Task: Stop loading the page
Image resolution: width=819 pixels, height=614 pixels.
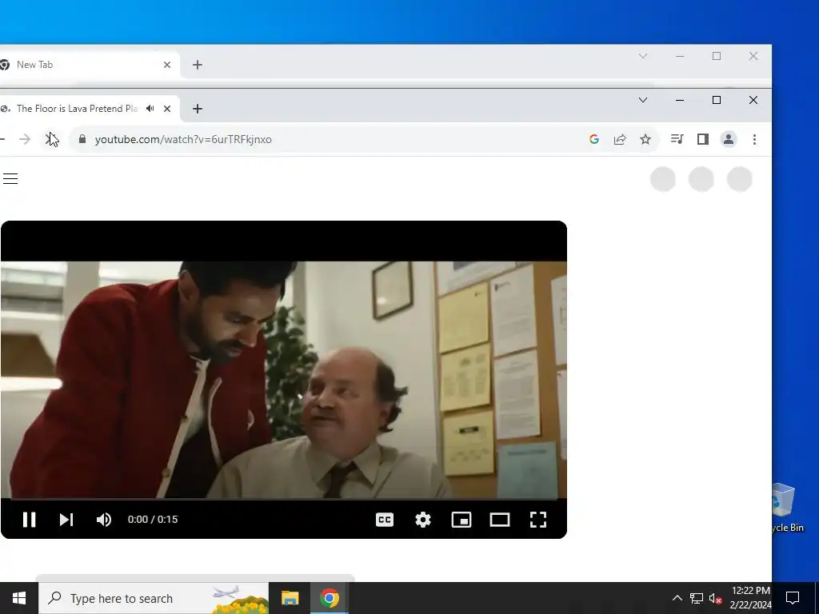Action: [x=50, y=139]
